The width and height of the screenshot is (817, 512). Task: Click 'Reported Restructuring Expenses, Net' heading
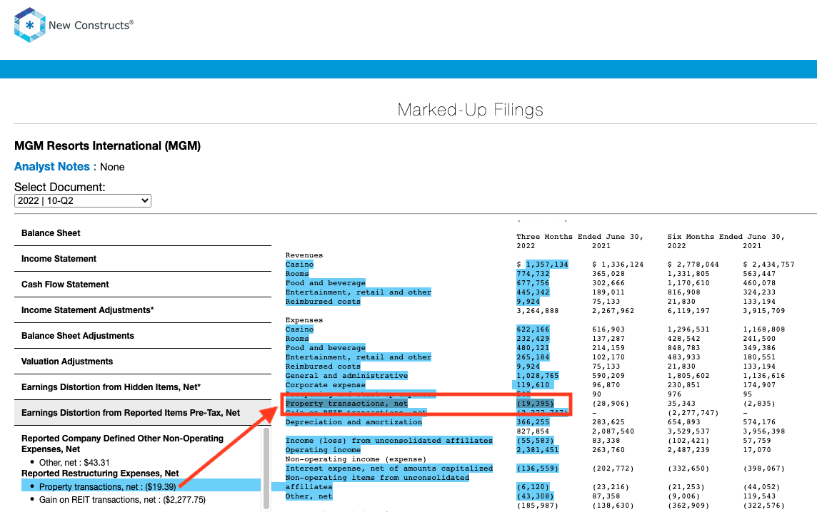pos(100,473)
